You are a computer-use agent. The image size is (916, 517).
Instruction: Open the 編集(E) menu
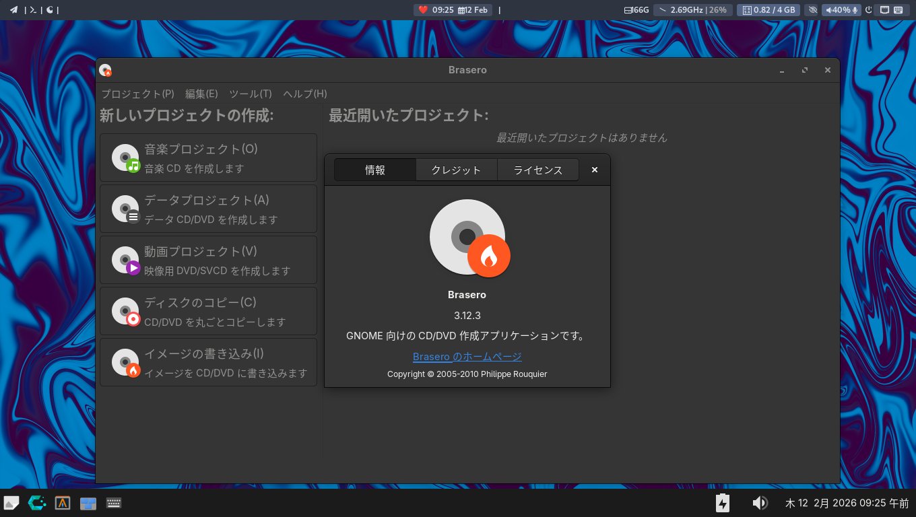[x=201, y=94]
